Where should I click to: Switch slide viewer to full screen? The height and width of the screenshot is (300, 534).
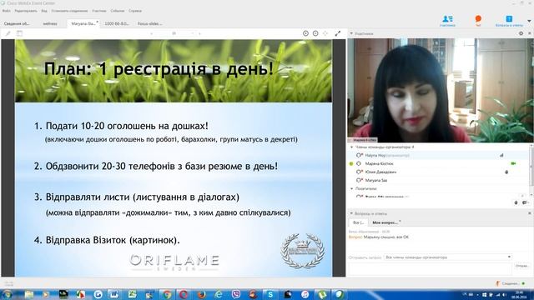[337, 33]
